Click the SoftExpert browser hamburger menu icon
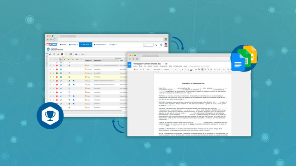Viewport: 296px width, 166px height. tap(166, 39)
